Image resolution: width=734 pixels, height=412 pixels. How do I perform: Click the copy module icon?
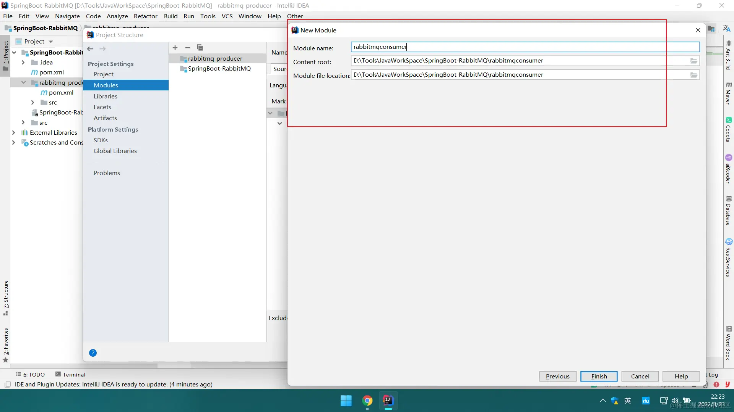pyautogui.click(x=200, y=48)
